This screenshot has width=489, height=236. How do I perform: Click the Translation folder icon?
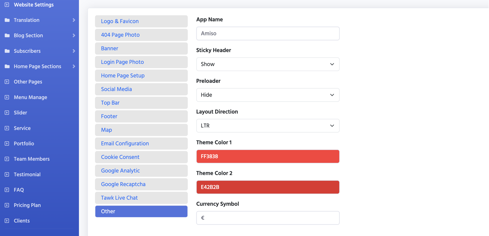pyautogui.click(x=7, y=20)
